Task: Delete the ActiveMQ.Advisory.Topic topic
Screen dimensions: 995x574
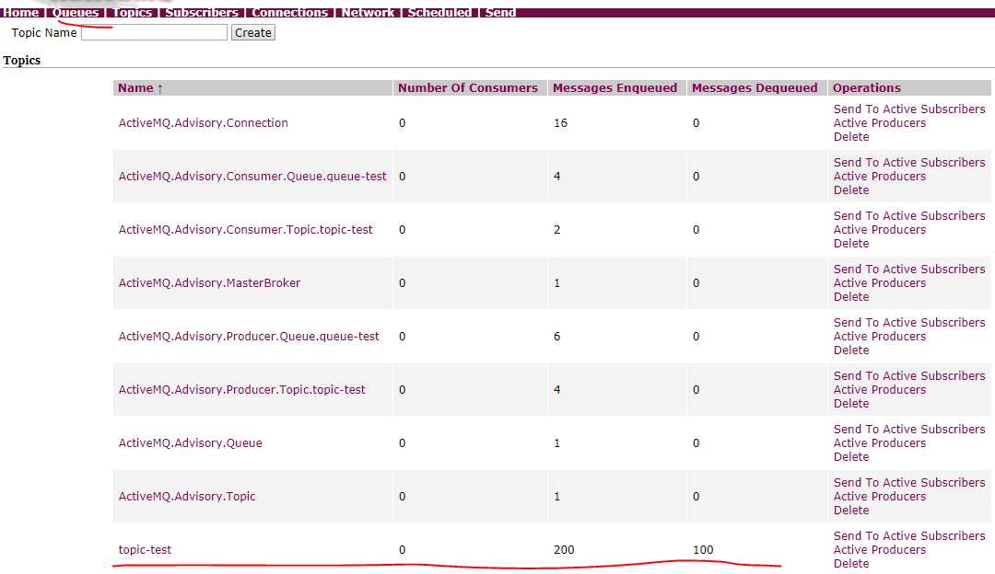Action: click(x=851, y=510)
